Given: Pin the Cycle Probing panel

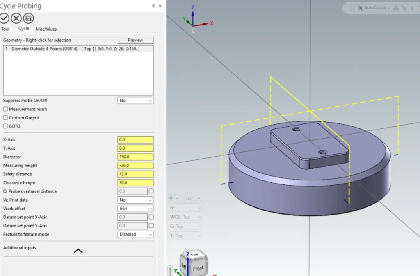Looking at the screenshot, I should pyautogui.click(x=153, y=6).
